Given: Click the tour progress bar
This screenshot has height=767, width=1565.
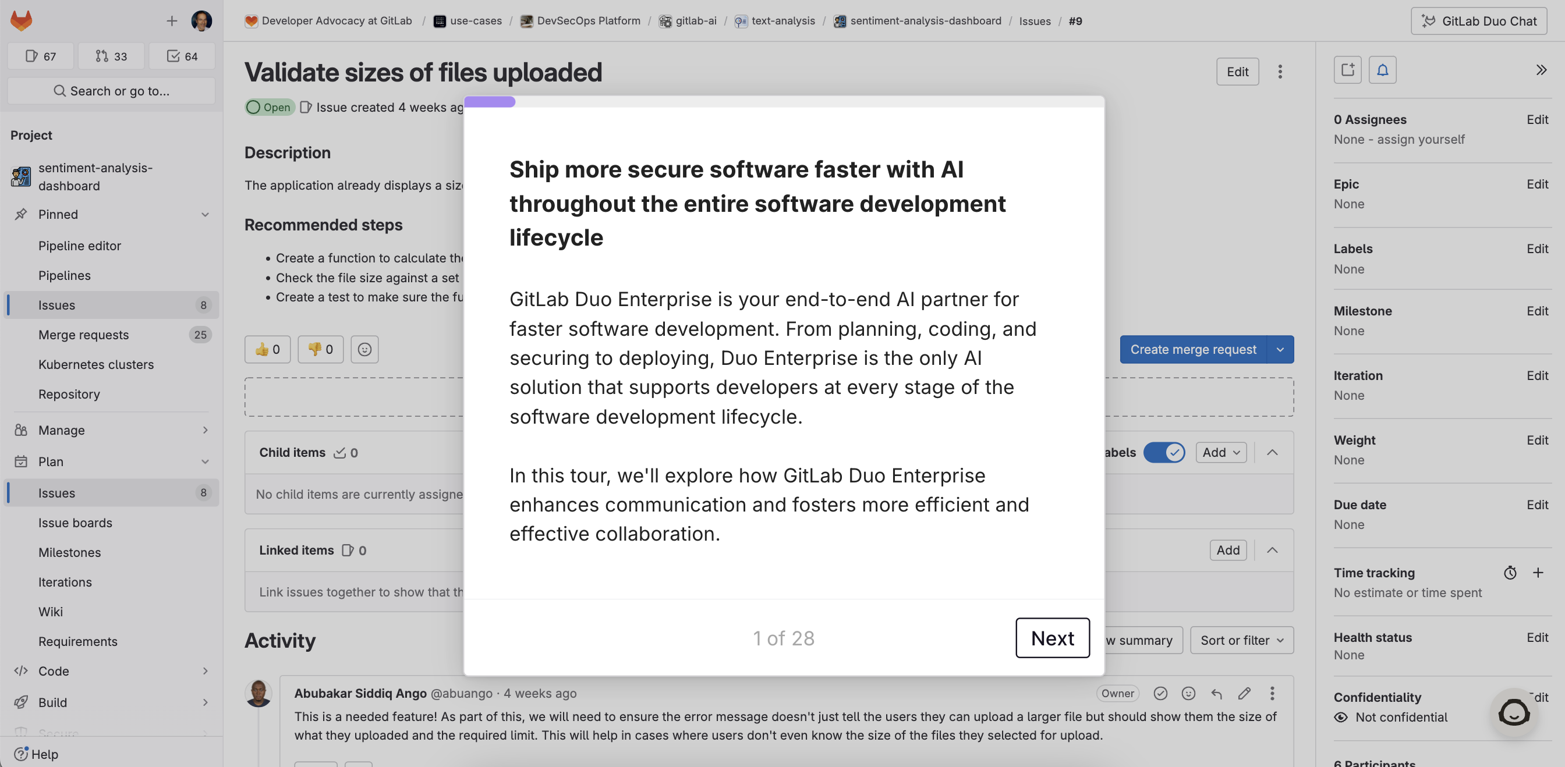Looking at the screenshot, I should pos(784,102).
